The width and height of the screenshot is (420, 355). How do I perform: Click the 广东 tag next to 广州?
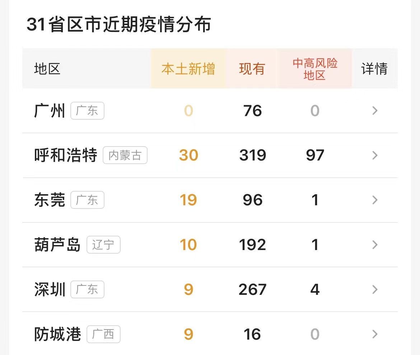click(87, 111)
